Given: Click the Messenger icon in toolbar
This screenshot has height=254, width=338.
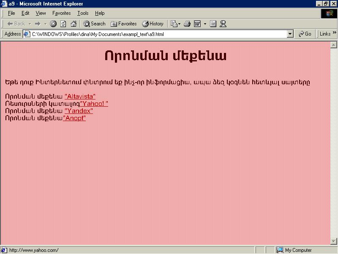Looking at the screenshot, I should tap(223, 24).
